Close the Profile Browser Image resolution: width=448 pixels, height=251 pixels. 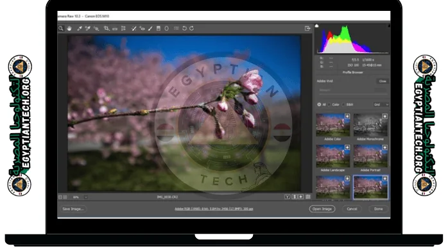point(383,81)
